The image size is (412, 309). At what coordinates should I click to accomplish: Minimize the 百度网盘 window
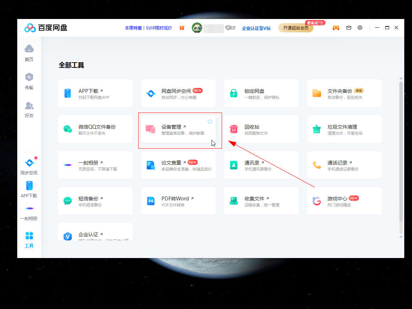pyautogui.click(x=377, y=27)
